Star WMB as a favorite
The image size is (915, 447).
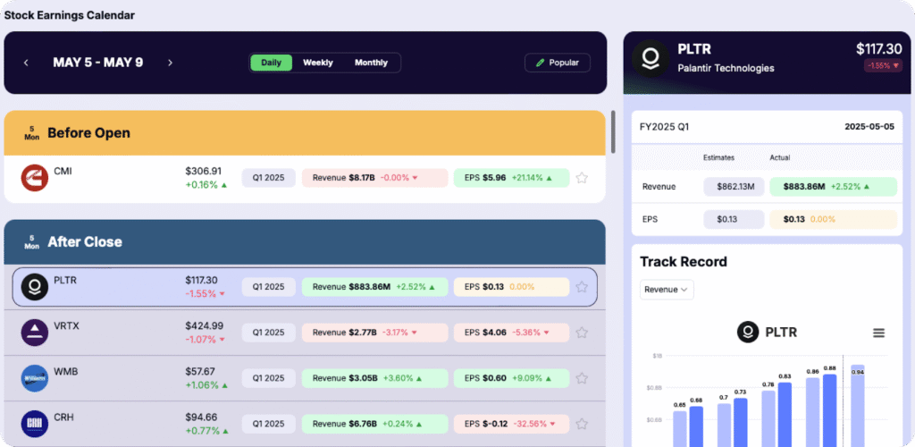(x=581, y=378)
